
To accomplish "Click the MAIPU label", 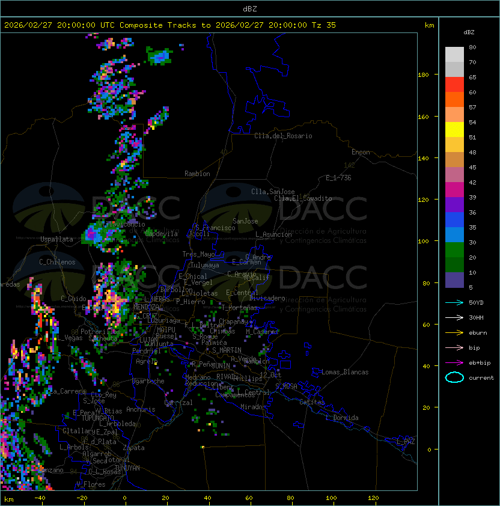I will point(166,330).
